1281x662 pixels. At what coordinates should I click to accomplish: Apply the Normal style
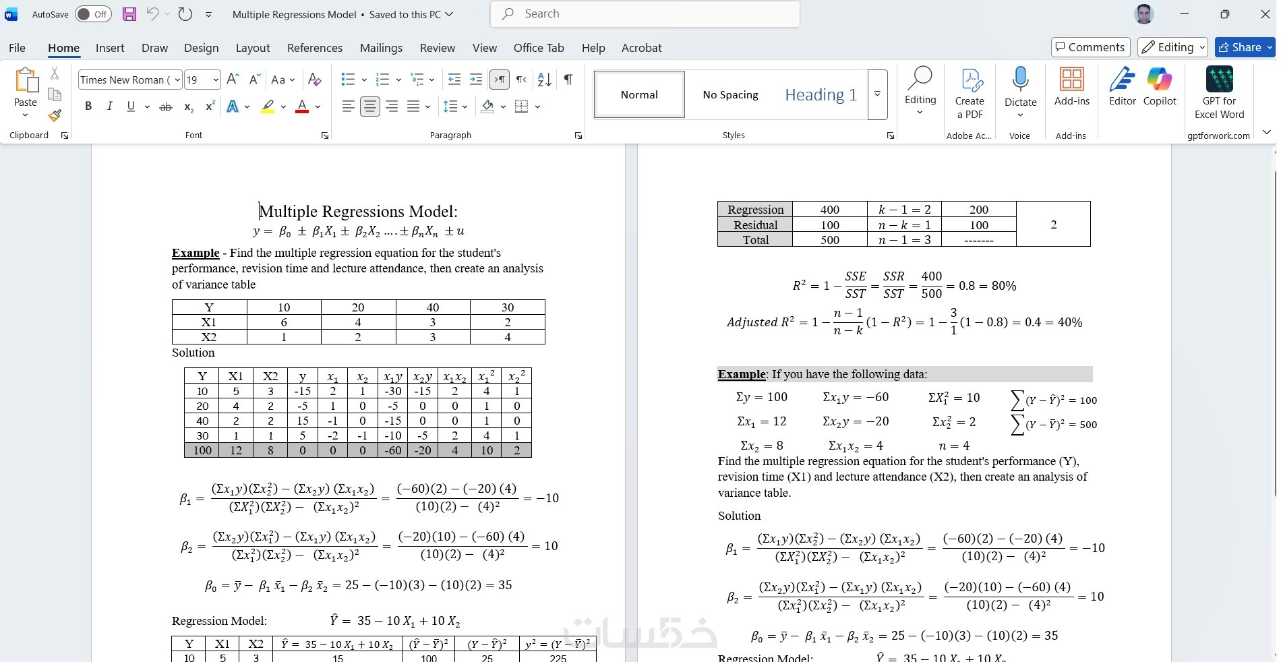pos(639,95)
